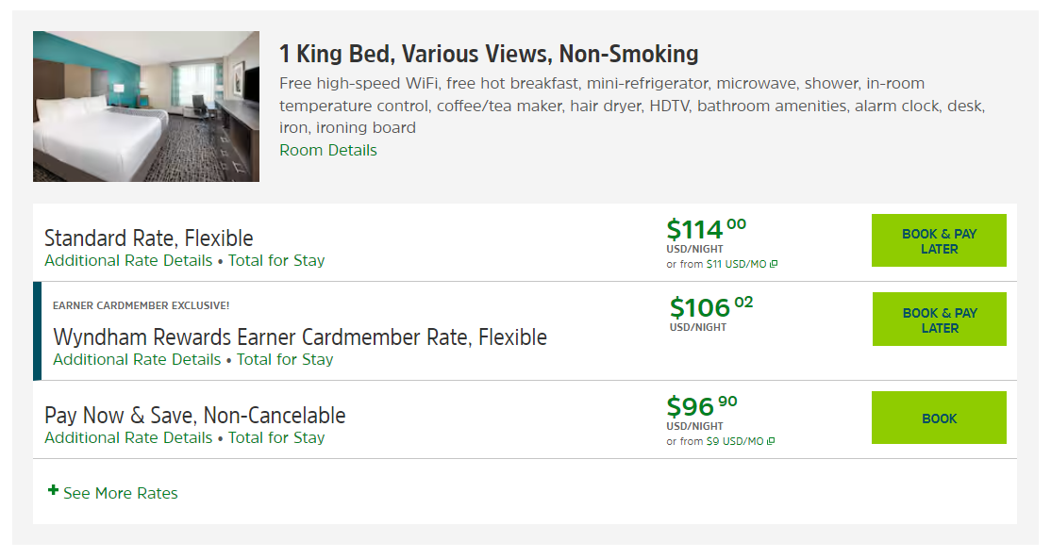Open the king bed room photo
The height and width of the screenshot is (558, 1051).
tap(146, 107)
